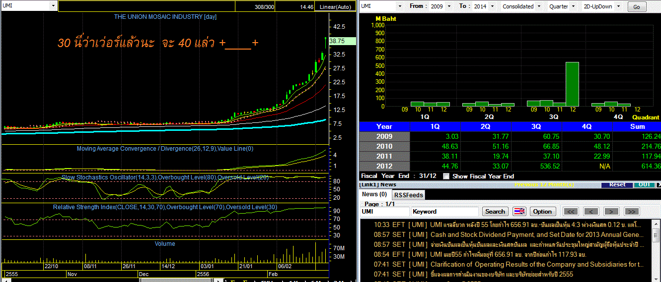The image size is (661, 282).
Task: Open the news Option button
Action: tap(542, 212)
